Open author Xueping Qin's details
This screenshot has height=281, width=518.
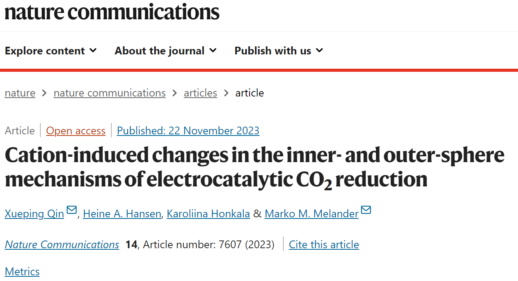(34, 213)
